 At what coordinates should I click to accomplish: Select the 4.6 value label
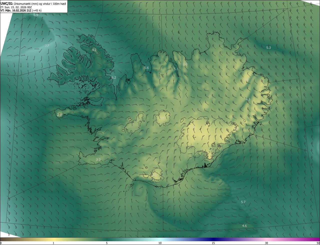coord(244,226)
